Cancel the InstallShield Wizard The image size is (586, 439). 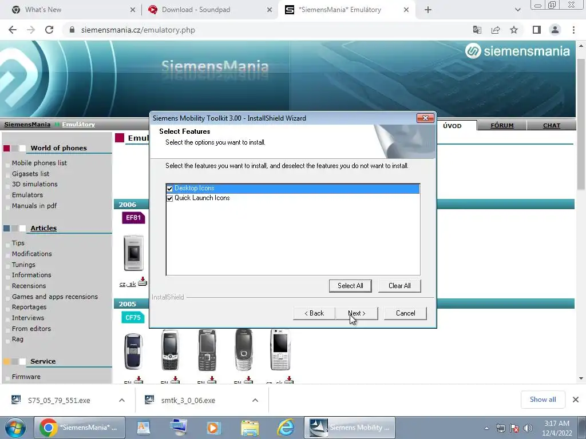(x=405, y=313)
